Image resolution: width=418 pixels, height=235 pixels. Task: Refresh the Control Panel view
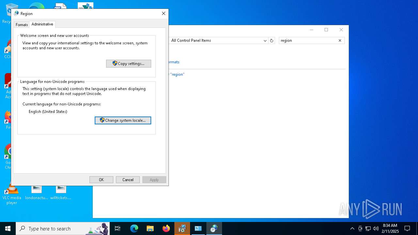tap(271, 40)
